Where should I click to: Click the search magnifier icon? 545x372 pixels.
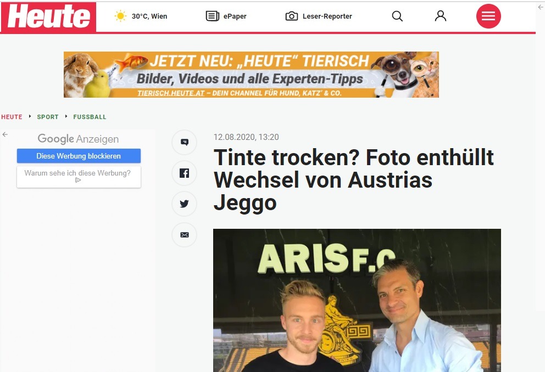click(397, 16)
